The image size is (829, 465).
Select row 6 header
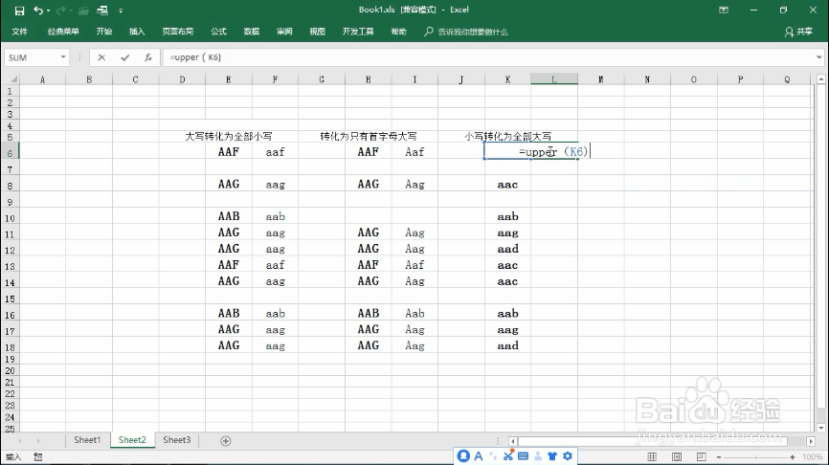(x=10, y=152)
